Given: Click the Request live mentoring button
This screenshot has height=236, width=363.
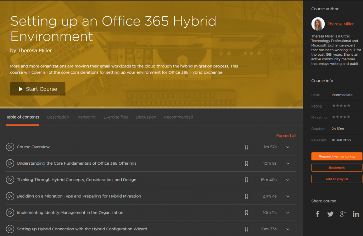Looking at the screenshot, I should pos(336,156).
